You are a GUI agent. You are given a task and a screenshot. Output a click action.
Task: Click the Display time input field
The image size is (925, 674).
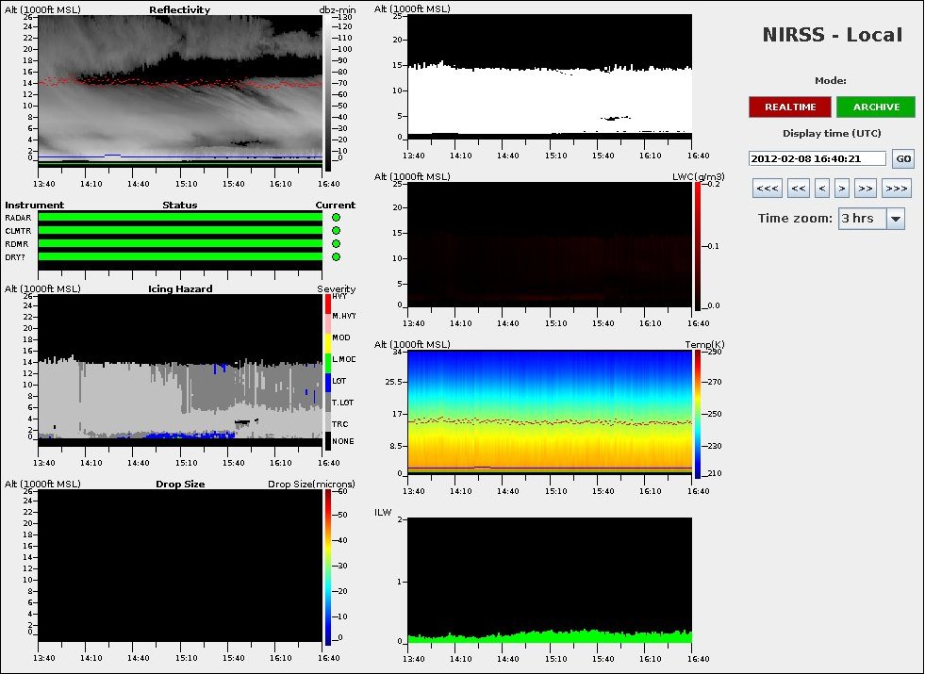[x=817, y=158]
